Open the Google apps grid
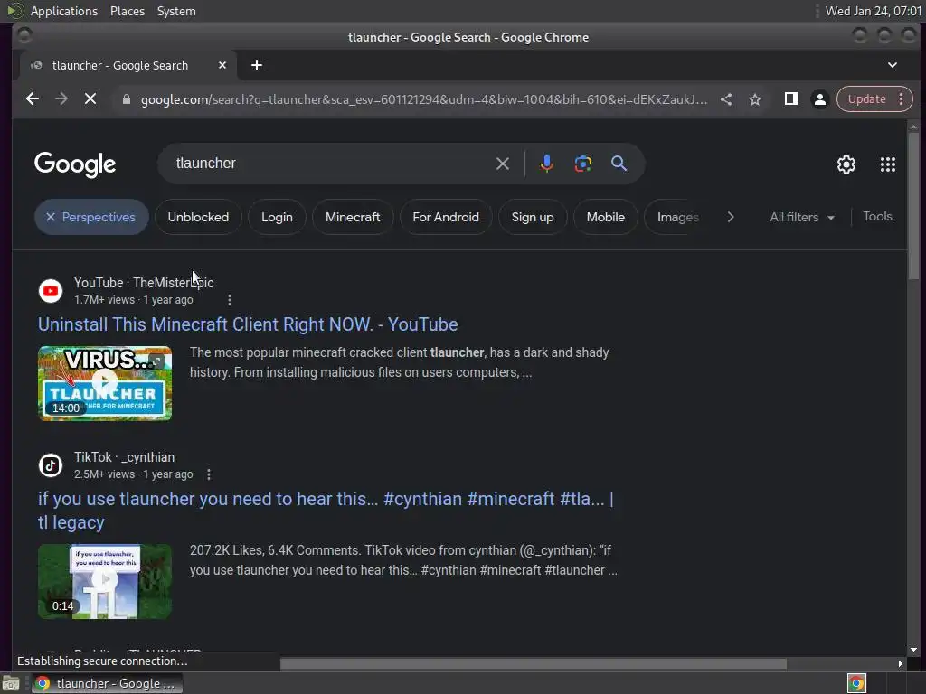This screenshot has width=926, height=694. [888, 164]
